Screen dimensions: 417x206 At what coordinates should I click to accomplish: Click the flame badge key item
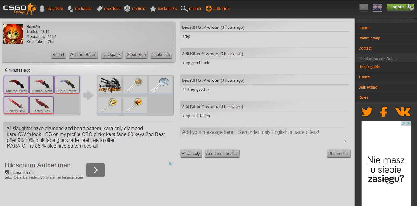[135, 105]
